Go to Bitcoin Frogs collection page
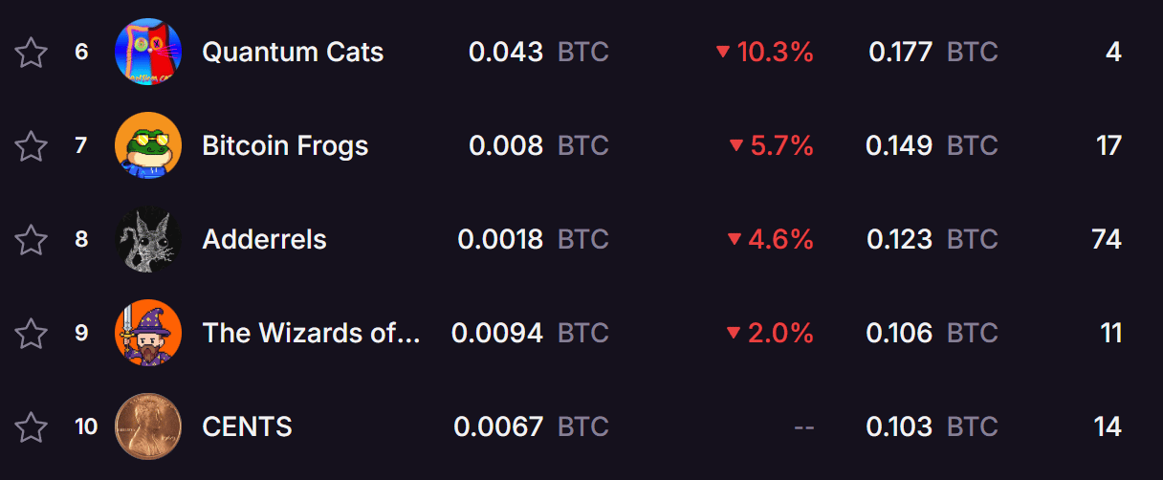 (x=285, y=145)
